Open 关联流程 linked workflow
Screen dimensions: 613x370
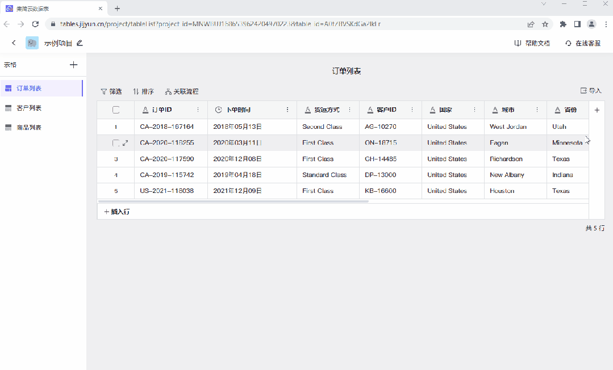(182, 91)
